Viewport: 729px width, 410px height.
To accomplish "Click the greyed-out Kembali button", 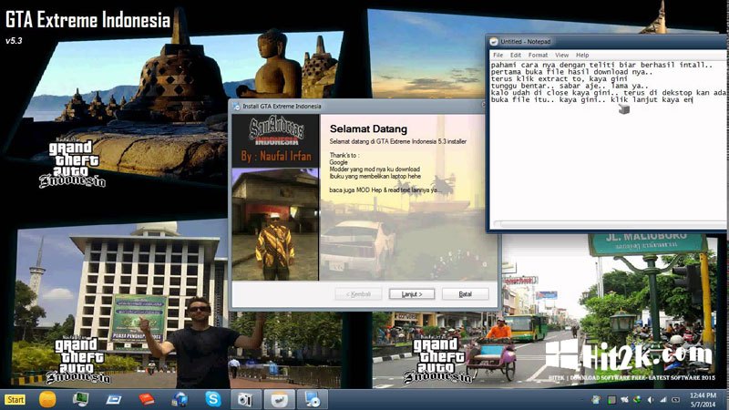I will pos(358,294).
